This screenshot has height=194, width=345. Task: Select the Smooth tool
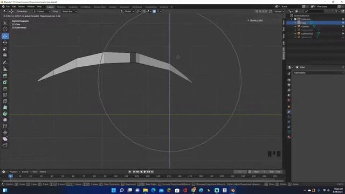coord(5,120)
